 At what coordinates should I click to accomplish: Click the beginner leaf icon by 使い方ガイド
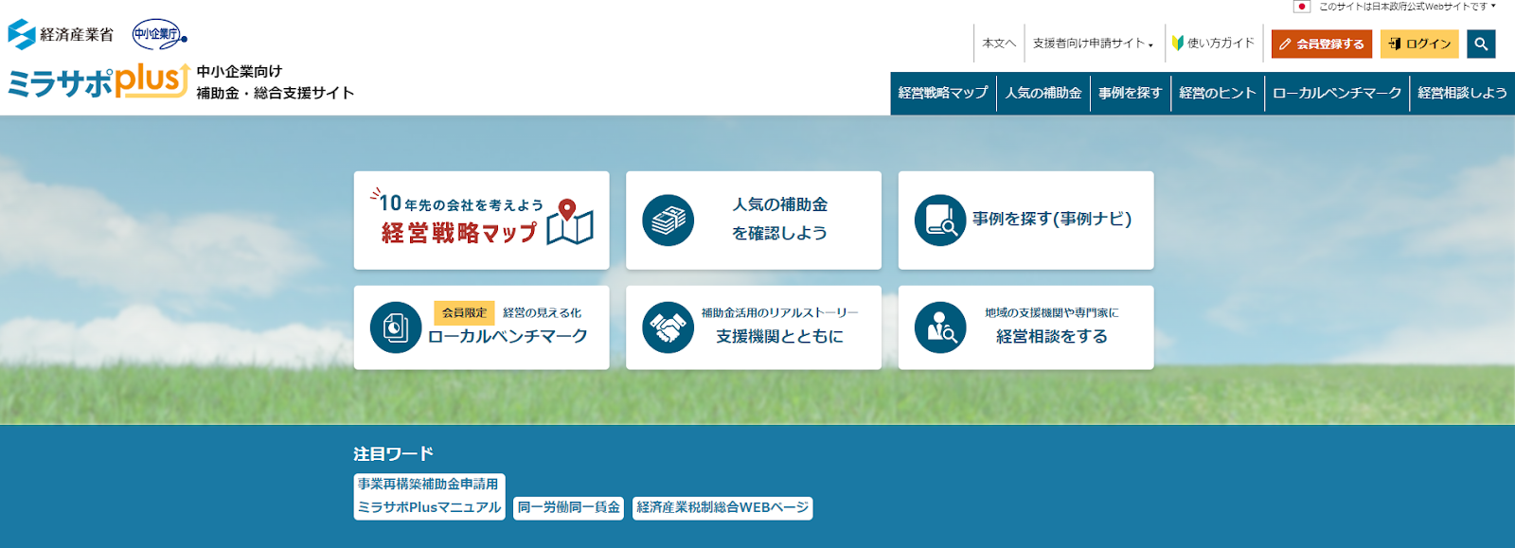tap(1178, 43)
